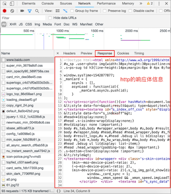Expand hidden DevTools tabs with the chevron
Viewport: 171px width, 194px height.
point(141,3)
